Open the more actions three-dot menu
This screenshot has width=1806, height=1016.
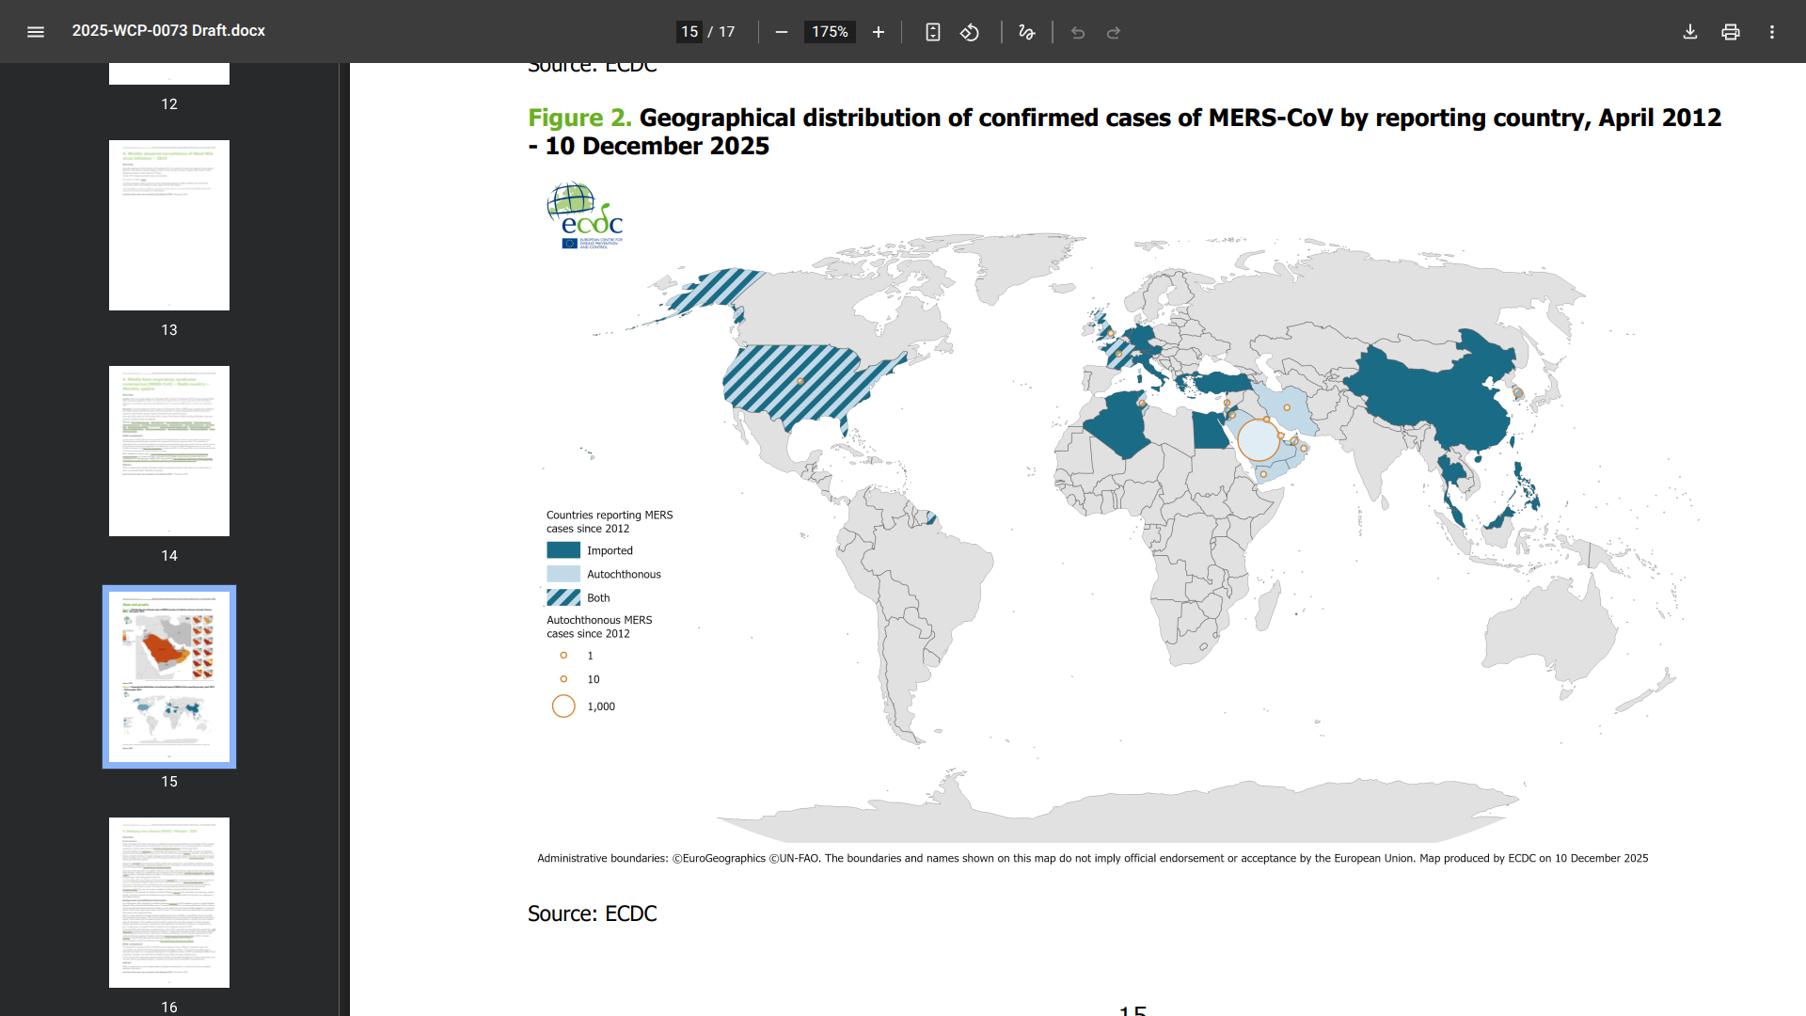(x=1772, y=32)
